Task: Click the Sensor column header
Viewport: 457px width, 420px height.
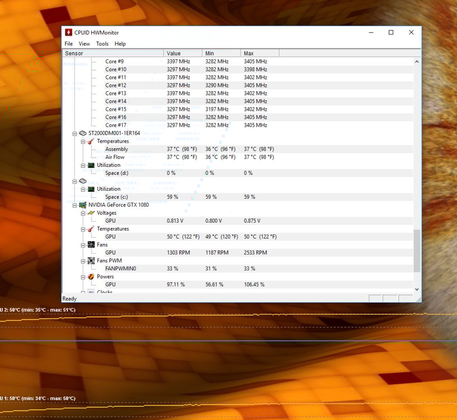Action: tap(113, 53)
